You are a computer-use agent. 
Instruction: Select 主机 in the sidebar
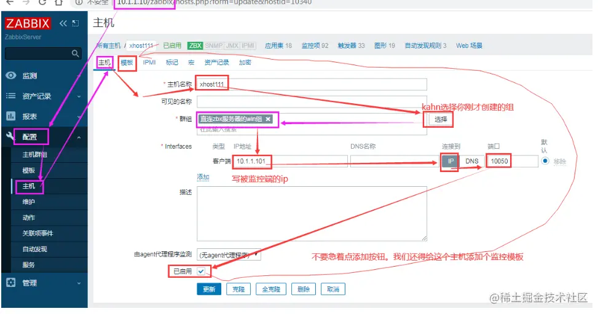29,186
